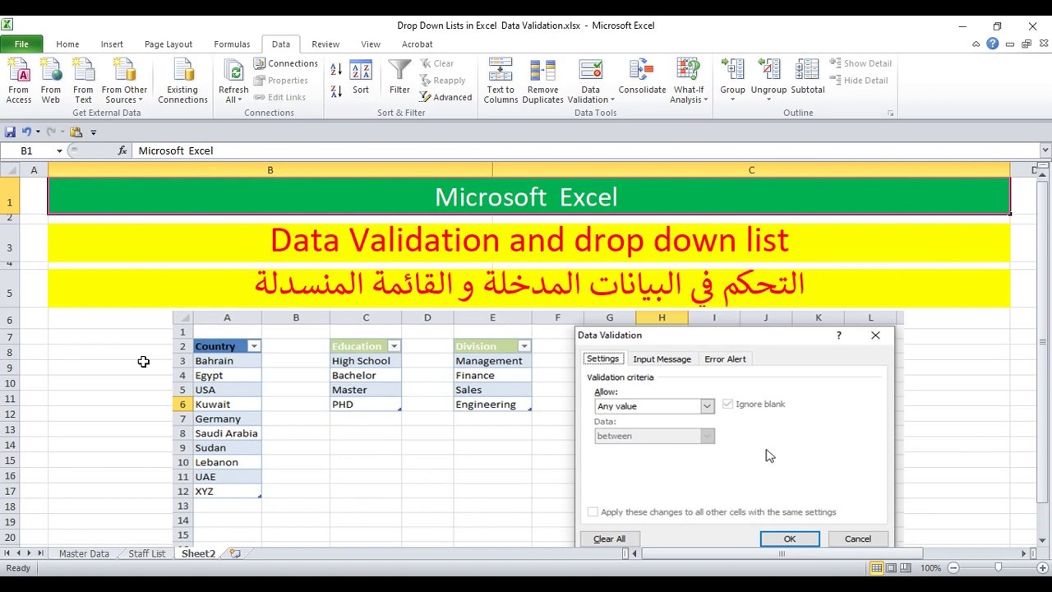Open the Input Message tab
This screenshot has height=592, width=1052.
point(662,359)
